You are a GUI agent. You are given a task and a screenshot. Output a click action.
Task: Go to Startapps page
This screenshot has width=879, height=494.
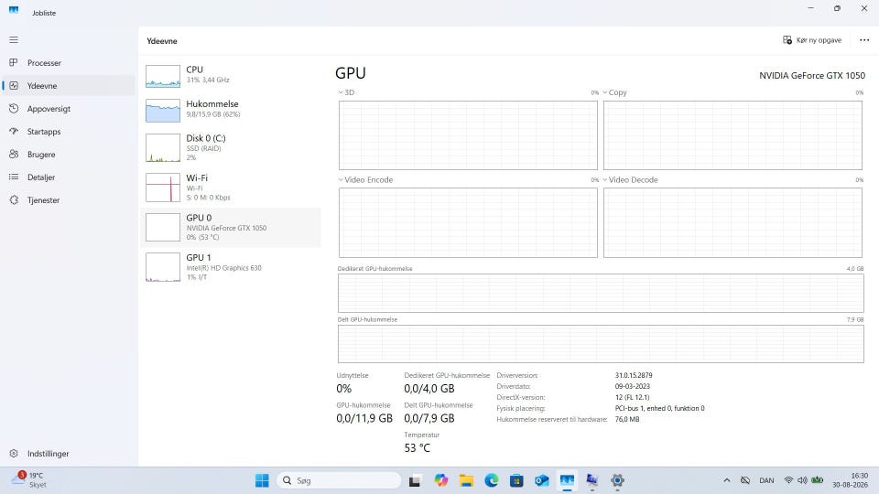pyautogui.click(x=68, y=132)
